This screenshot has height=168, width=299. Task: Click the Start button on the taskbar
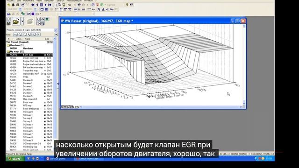tap(15, 159)
